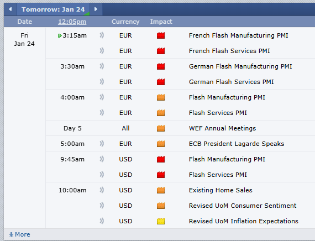Open Revised UoM Consumer Sentiment event
The image size is (315, 241).
[x=243, y=206]
